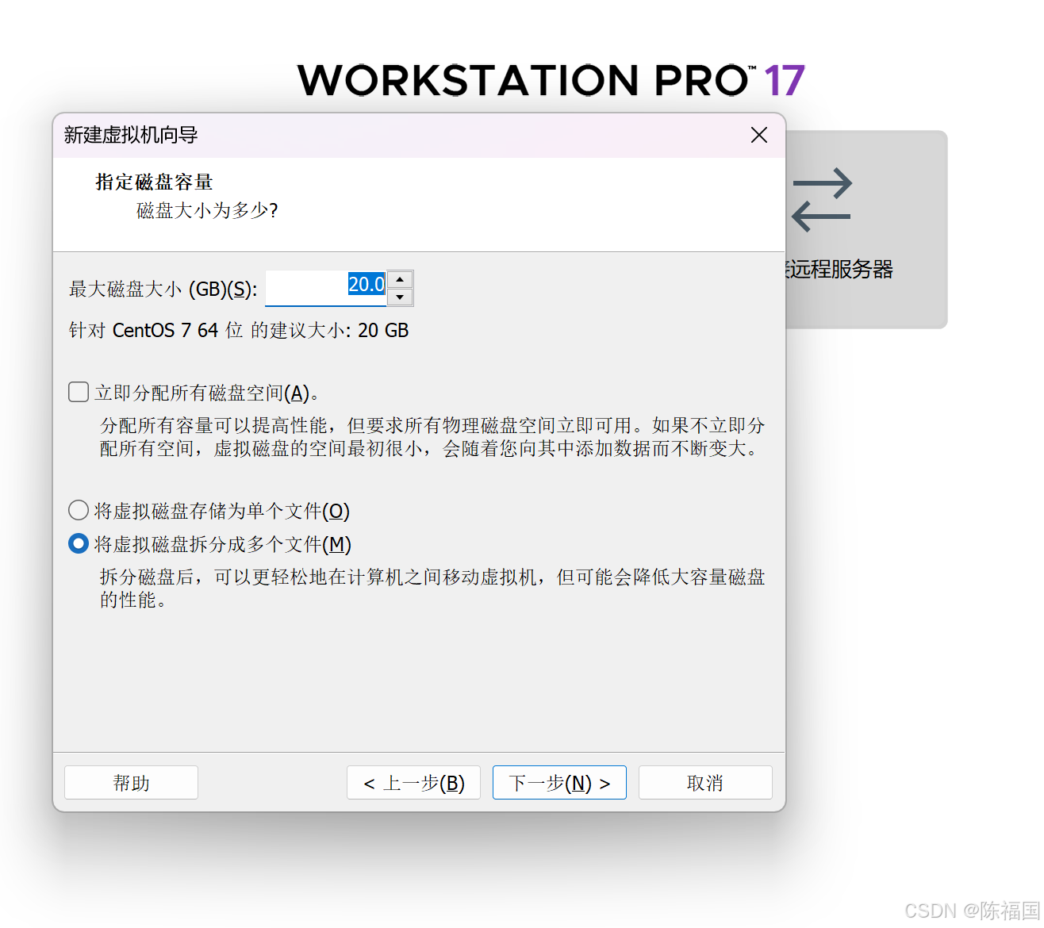Click the 指定磁盘容量 heading
Screen dimensions: 1044x928
155,182
